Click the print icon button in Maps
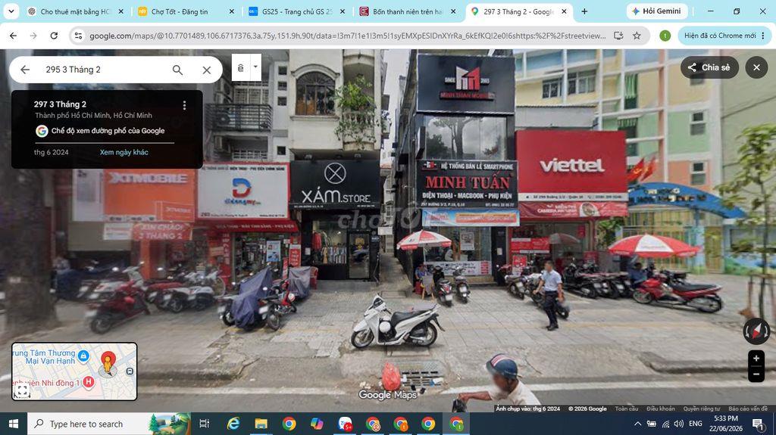This screenshot has width=776, height=435. (241, 68)
